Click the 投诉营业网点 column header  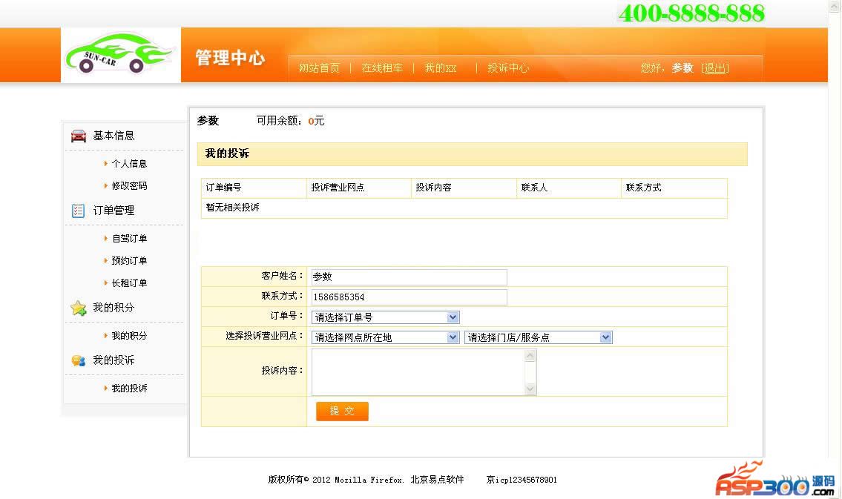338,188
